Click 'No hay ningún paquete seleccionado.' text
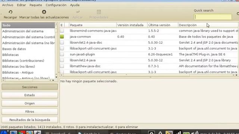Viewport: 239px width, 134px height. [x=89, y=81]
